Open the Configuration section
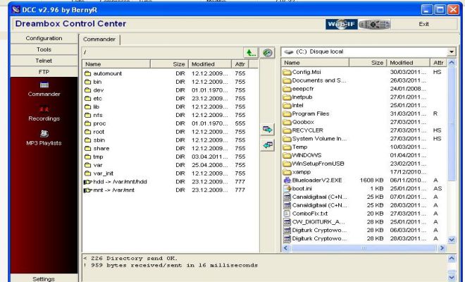Image resolution: width=465 pixels, height=282 pixels. tap(44, 38)
